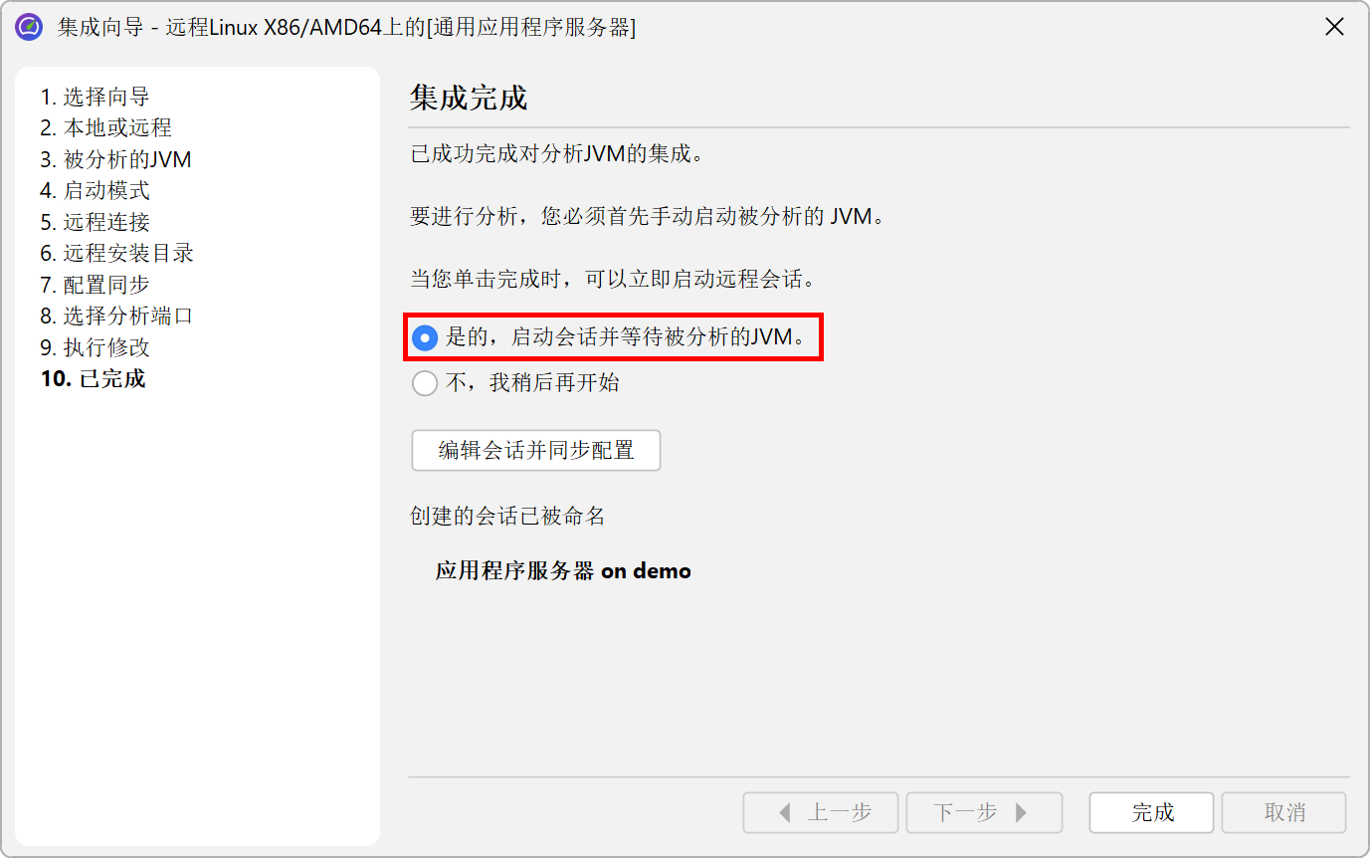Click the 取消 button
This screenshot has height=858, width=1370.
click(x=1283, y=812)
